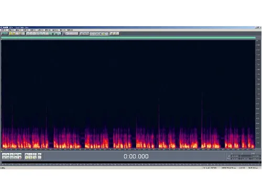Click the large 0:00.000 time display

coord(136,156)
